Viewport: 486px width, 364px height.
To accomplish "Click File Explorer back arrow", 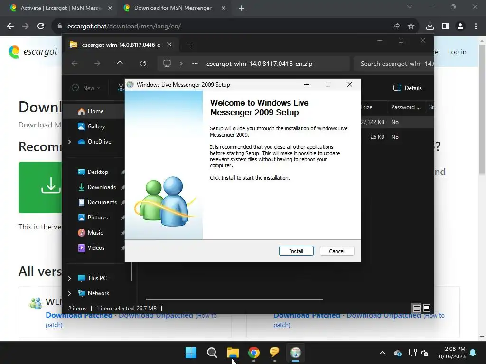I will click(75, 64).
